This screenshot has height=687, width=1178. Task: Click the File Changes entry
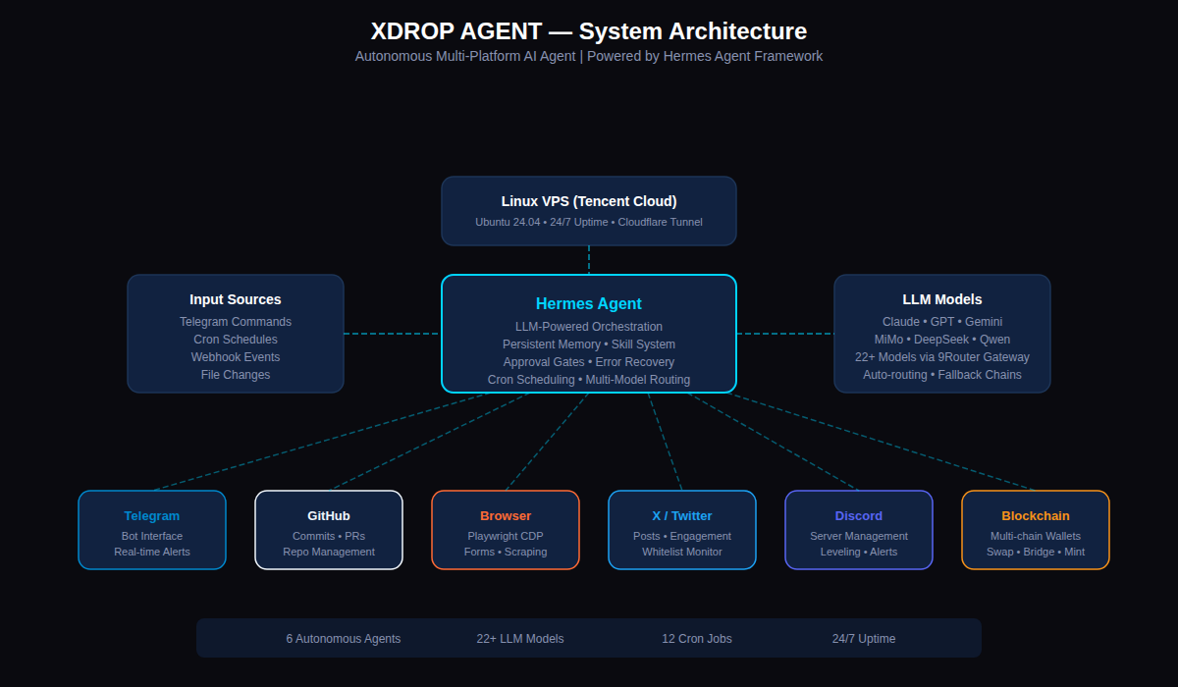tap(236, 375)
